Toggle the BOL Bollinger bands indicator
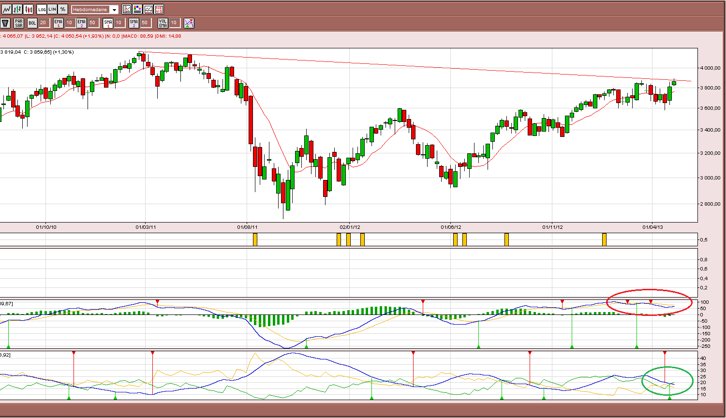The width and height of the screenshot is (726, 418). coord(32,23)
